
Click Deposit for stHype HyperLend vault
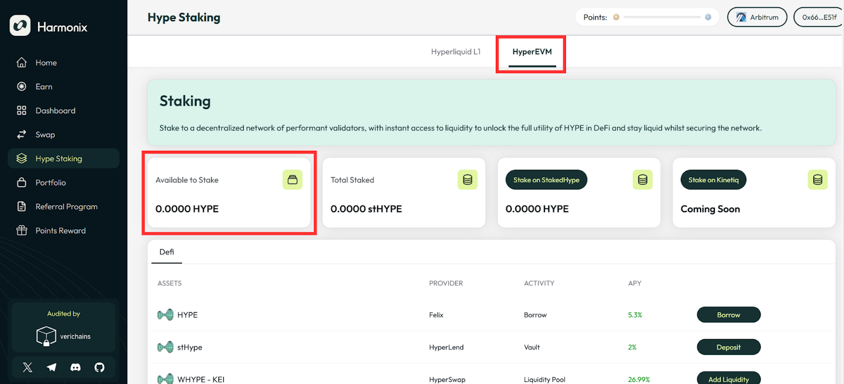click(x=728, y=347)
